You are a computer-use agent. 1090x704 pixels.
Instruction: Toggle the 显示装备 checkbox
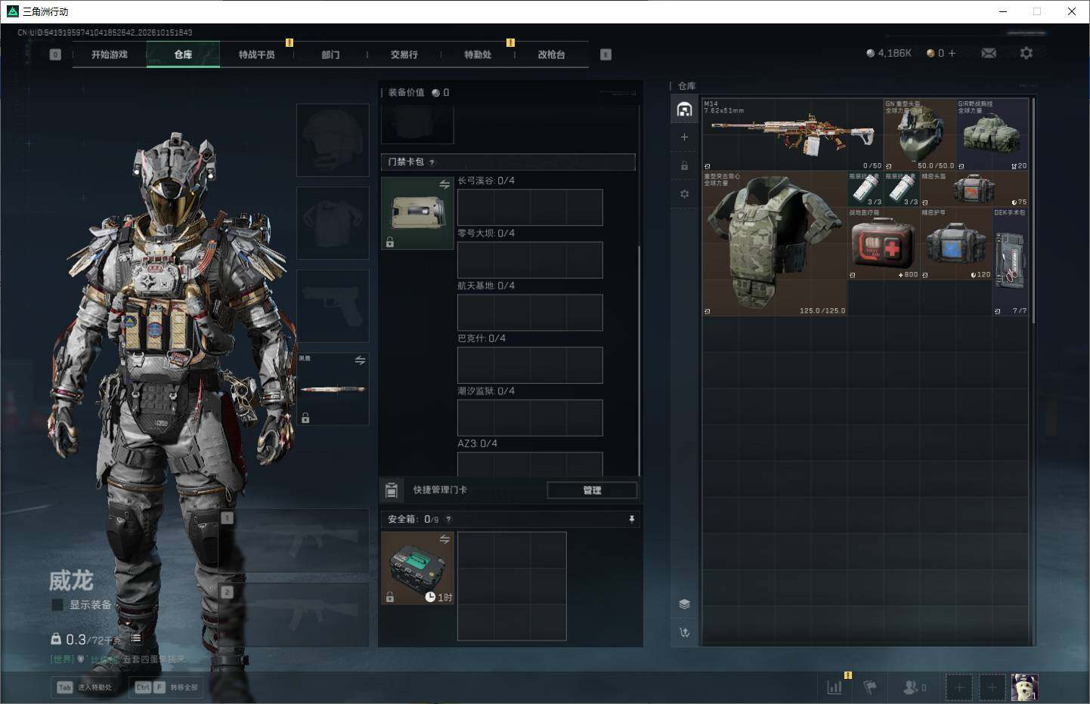click(x=57, y=604)
